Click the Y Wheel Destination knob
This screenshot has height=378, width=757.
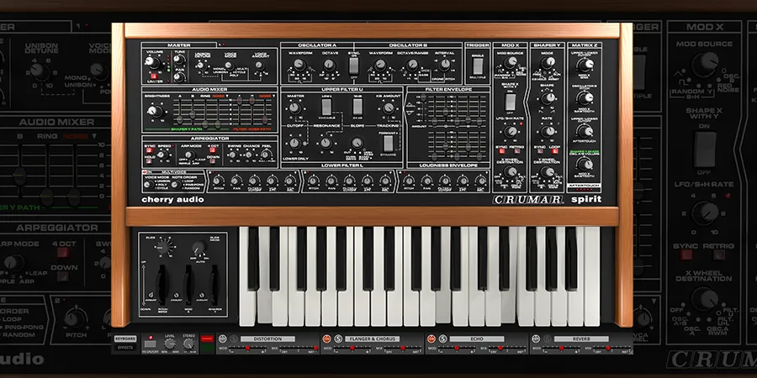coord(548,171)
